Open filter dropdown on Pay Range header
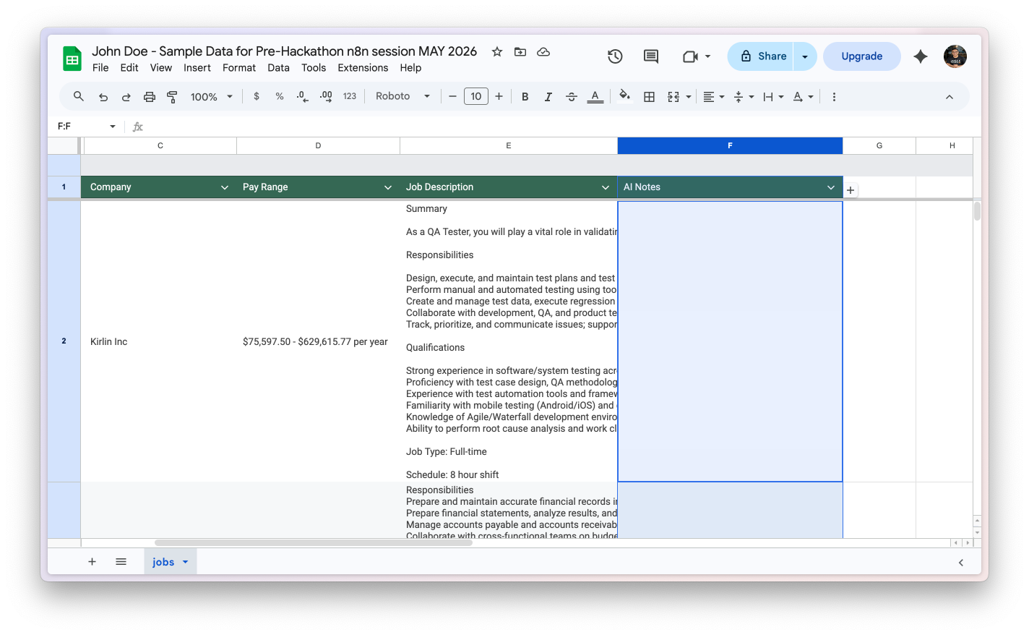 click(x=388, y=187)
